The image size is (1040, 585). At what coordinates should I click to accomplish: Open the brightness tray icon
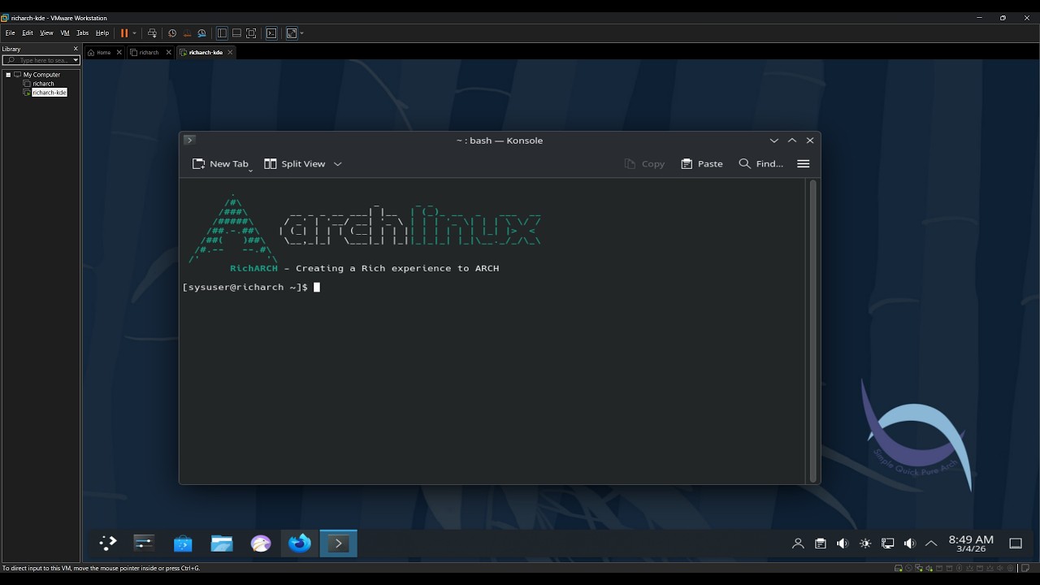click(x=865, y=544)
